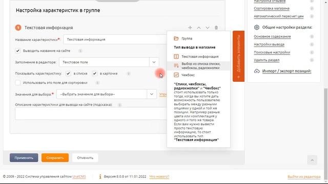
Task: Delete the characteristic with the trash icon
Action: click(x=216, y=28)
